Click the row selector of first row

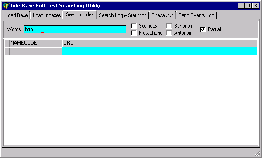click(x=7, y=51)
